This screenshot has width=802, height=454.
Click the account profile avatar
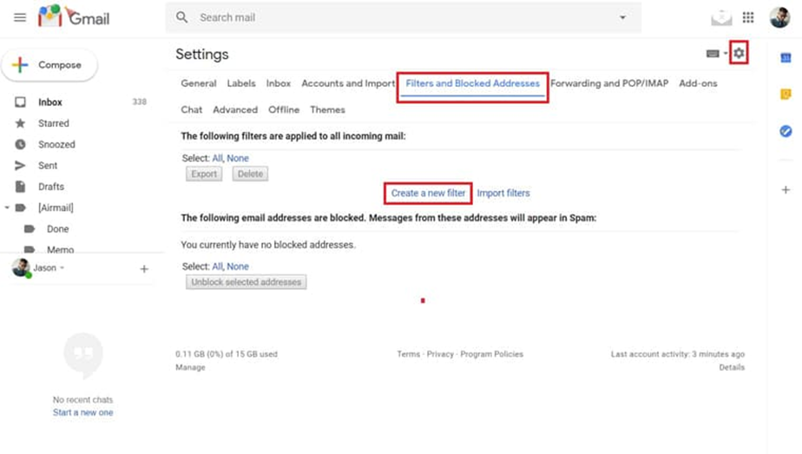(x=779, y=17)
